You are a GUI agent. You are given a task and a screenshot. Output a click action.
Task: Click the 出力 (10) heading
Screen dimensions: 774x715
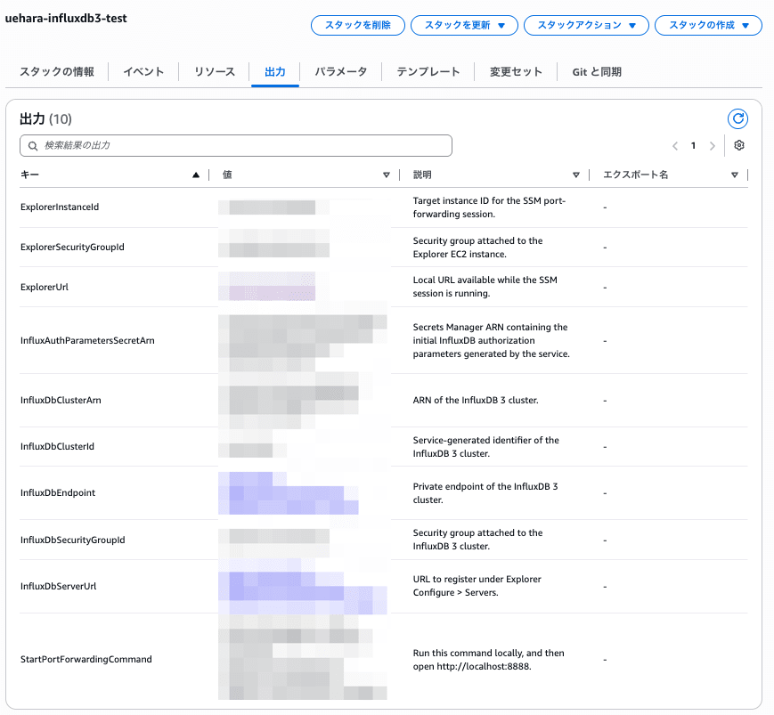tap(45, 119)
